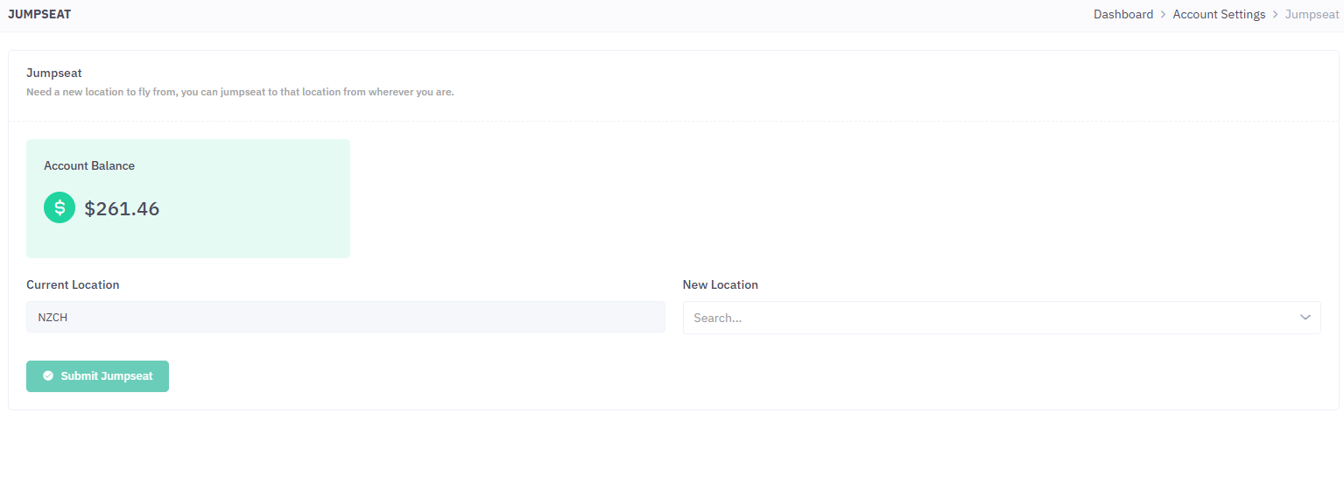This screenshot has width=1344, height=484.
Task: Click the New Location label
Action: (721, 284)
